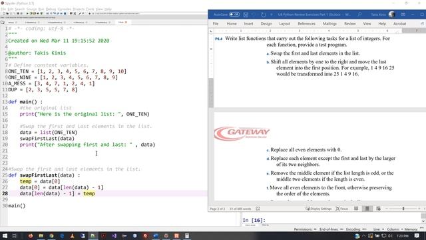Click the word count in Word status bar
Viewport: 426px width, 240px height.
click(x=240, y=209)
